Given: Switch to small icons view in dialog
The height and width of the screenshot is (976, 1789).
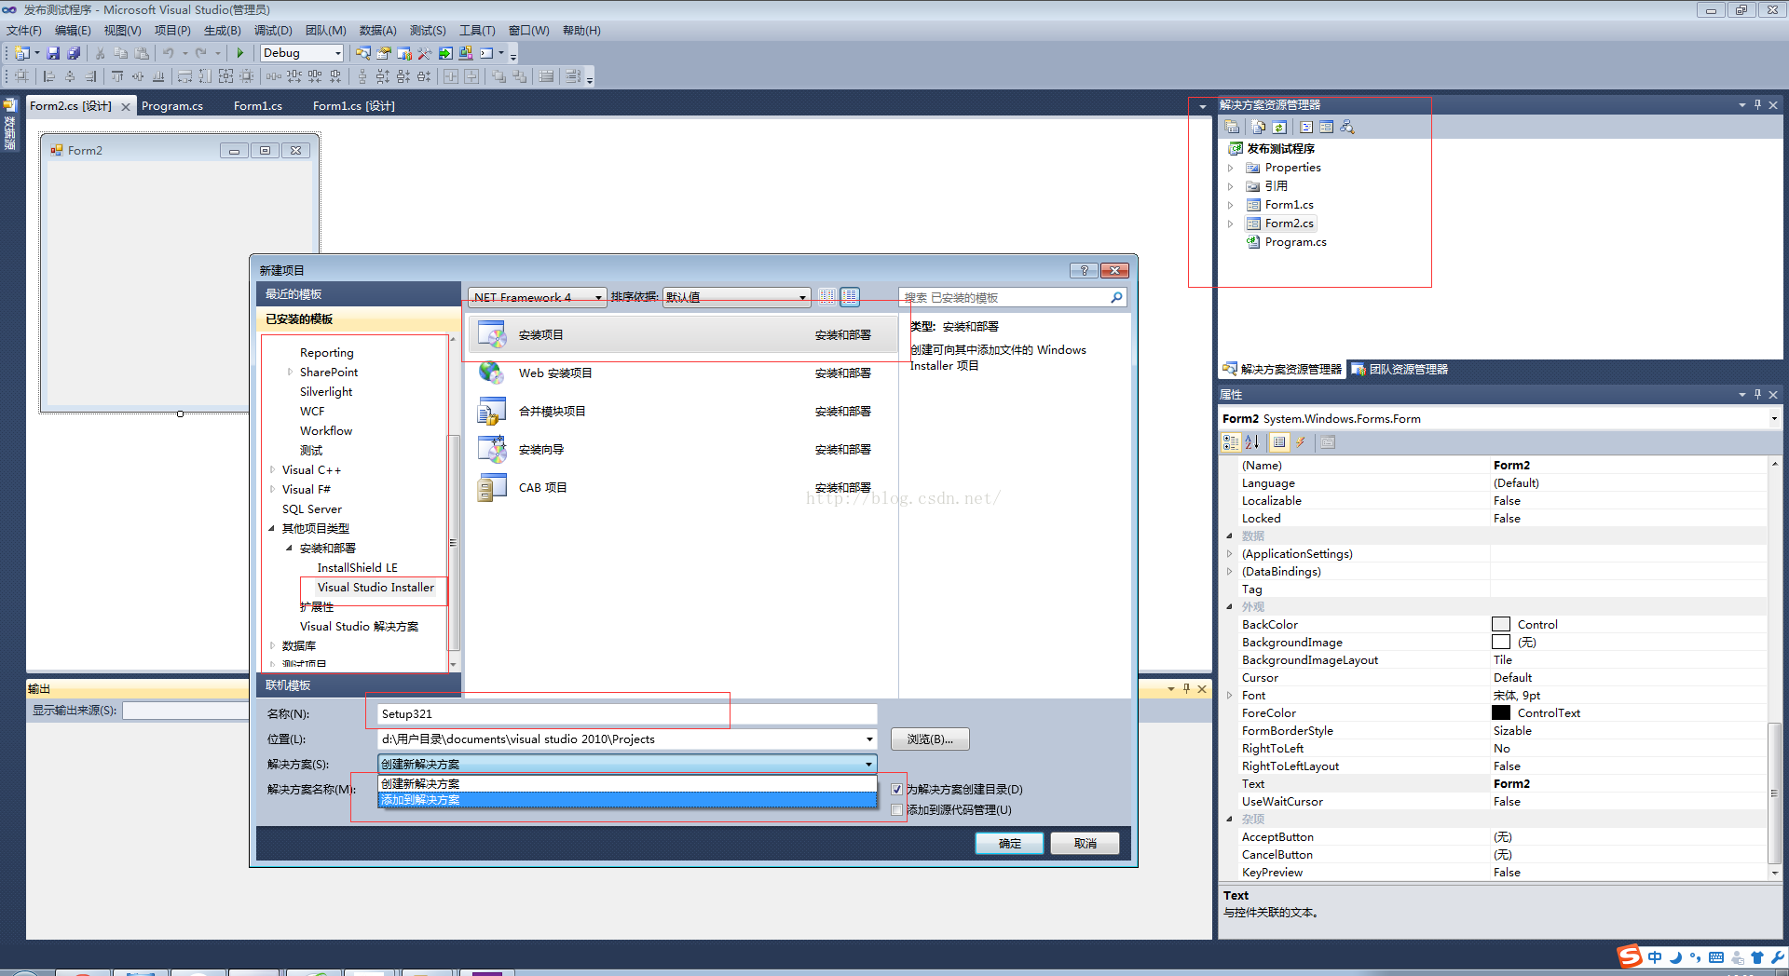Looking at the screenshot, I should (827, 297).
